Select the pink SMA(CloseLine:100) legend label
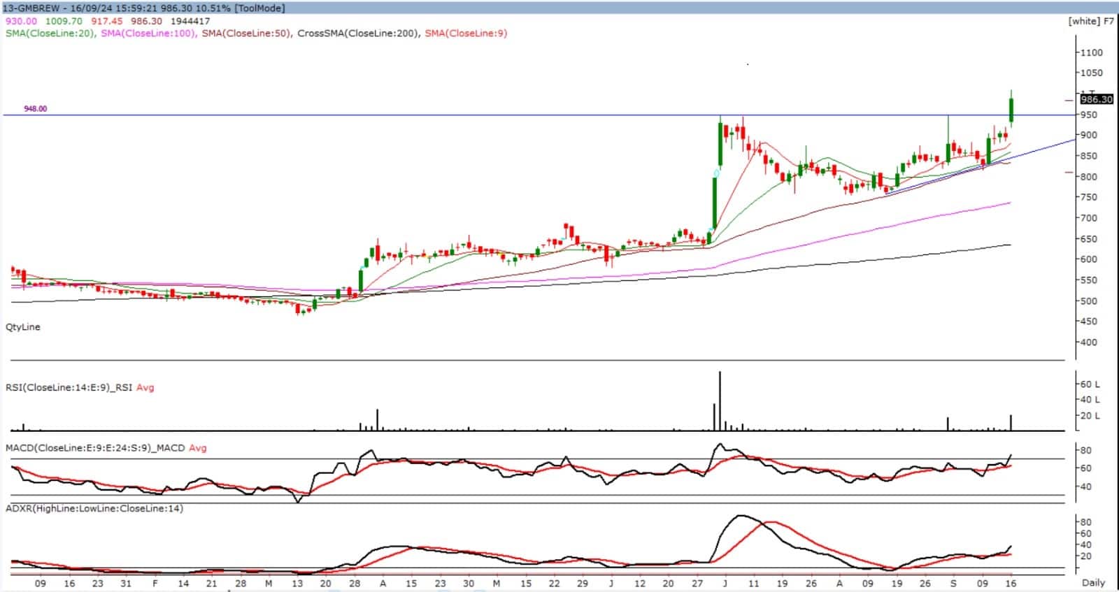Screen dimensions: 1119x592 tap(148, 33)
